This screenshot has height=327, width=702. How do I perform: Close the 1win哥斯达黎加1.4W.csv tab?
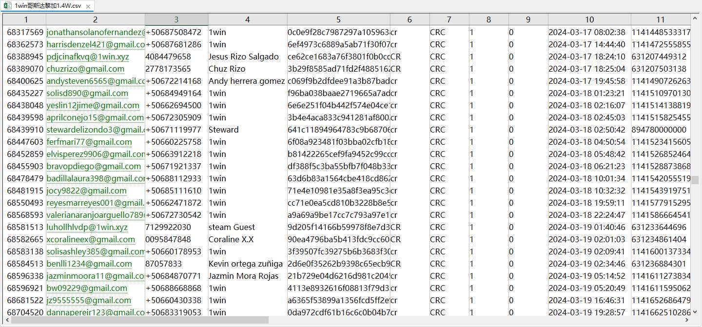pos(88,6)
